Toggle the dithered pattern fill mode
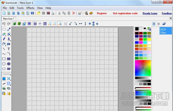 point(9,79)
